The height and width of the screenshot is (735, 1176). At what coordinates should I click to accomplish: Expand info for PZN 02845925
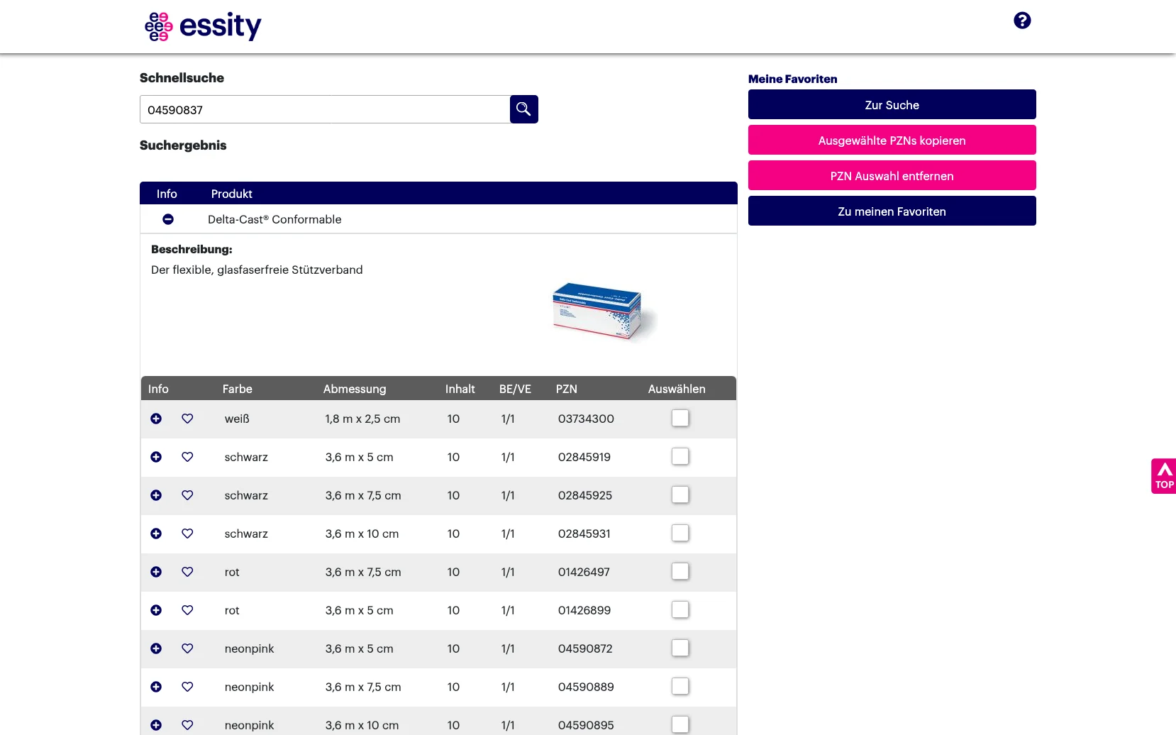point(156,495)
